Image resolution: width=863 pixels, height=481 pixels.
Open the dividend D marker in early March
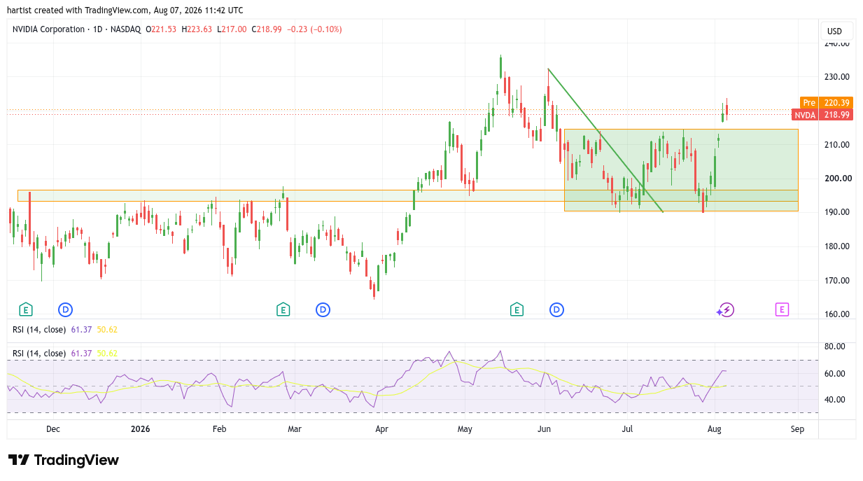coord(323,309)
